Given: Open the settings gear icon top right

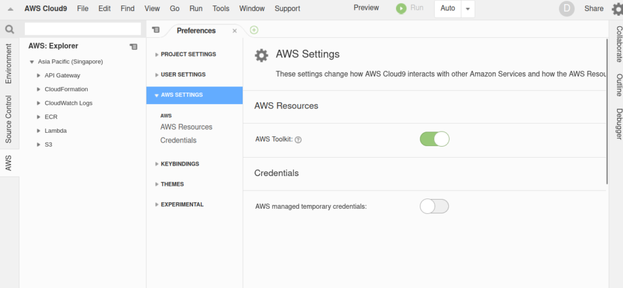Looking at the screenshot, I should pyautogui.click(x=618, y=9).
